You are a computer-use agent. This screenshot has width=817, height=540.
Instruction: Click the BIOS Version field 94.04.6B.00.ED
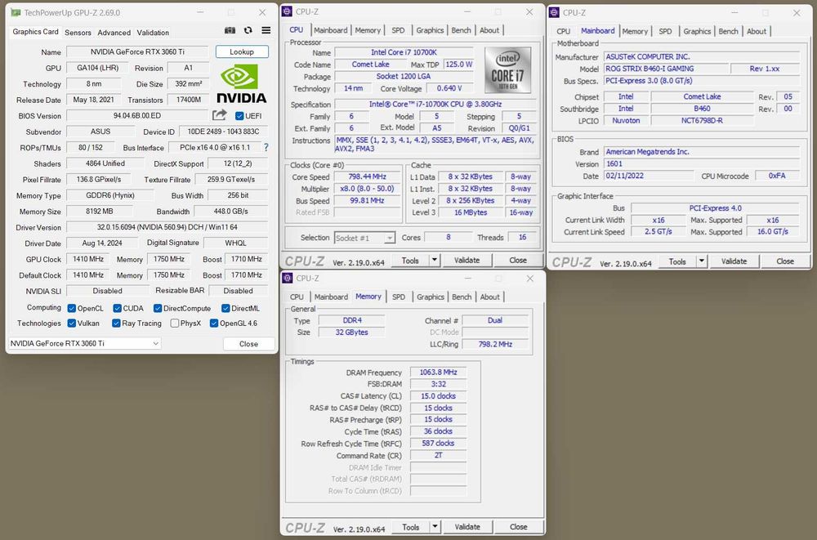(x=137, y=116)
